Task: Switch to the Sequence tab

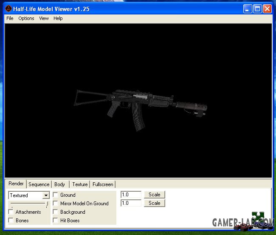Action: coord(39,184)
